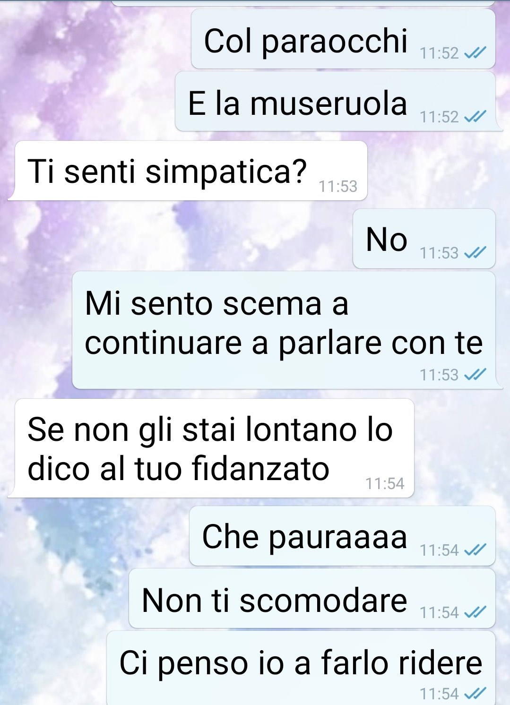Tap the read ticks on 'Non ti scomodare'

pyautogui.click(x=475, y=612)
